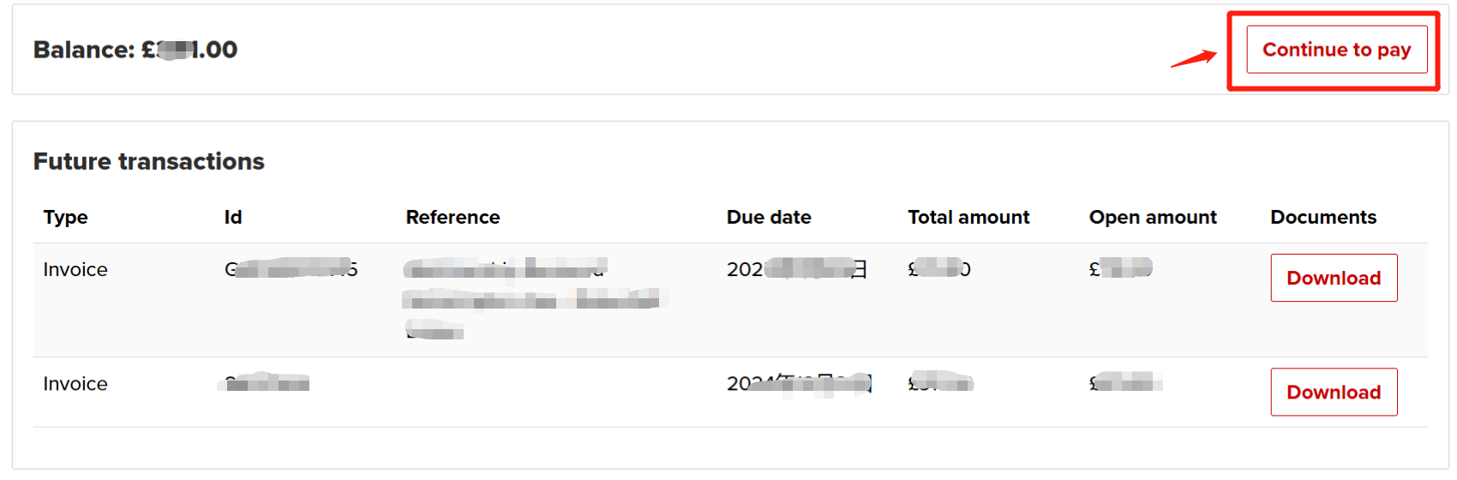Click the first invoice's due date
This screenshot has height=480, width=1457.
point(797,269)
